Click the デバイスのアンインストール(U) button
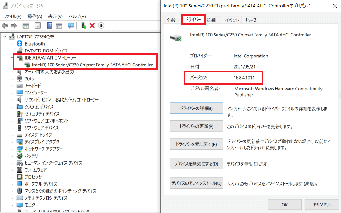Screen dimensions: 341x213 196,183
